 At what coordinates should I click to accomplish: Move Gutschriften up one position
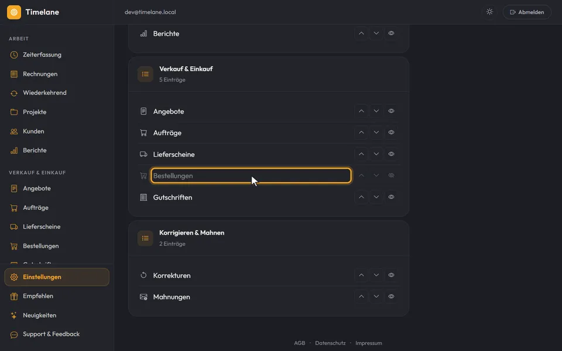point(361,197)
